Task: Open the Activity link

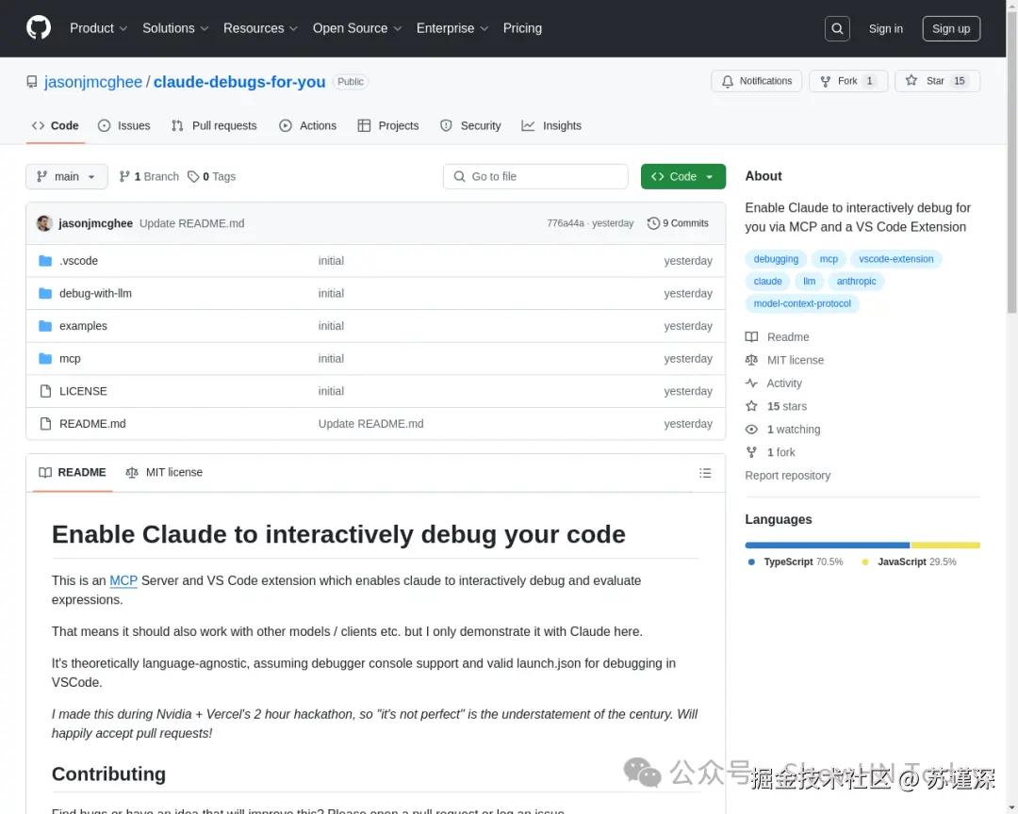Action: [x=774, y=383]
